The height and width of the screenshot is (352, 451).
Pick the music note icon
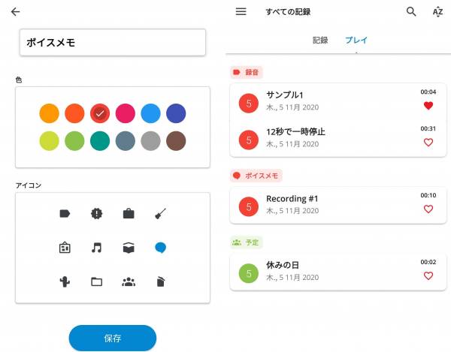[x=96, y=247]
